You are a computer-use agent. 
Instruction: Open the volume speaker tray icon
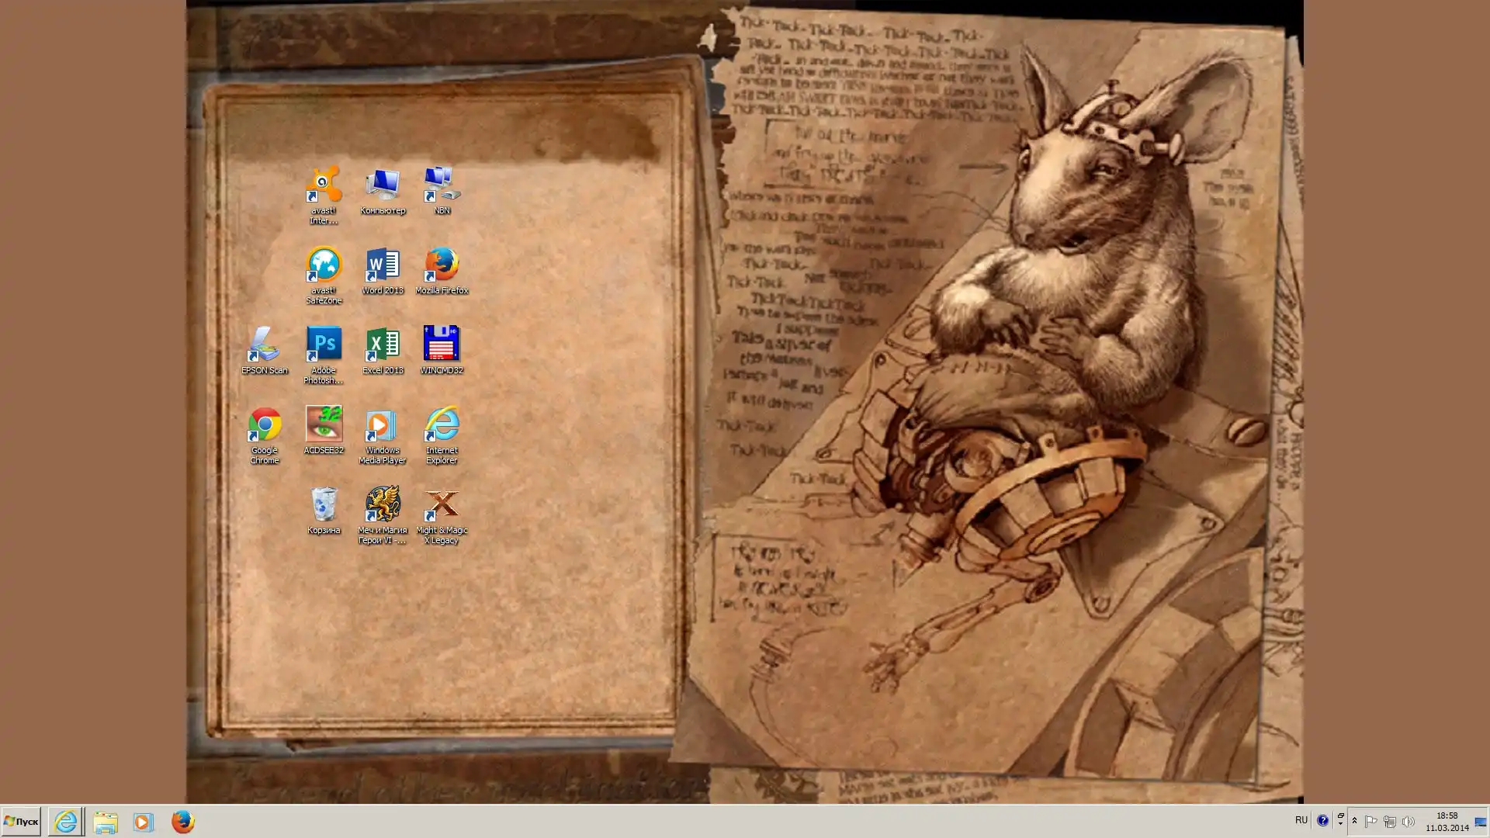coord(1408,821)
